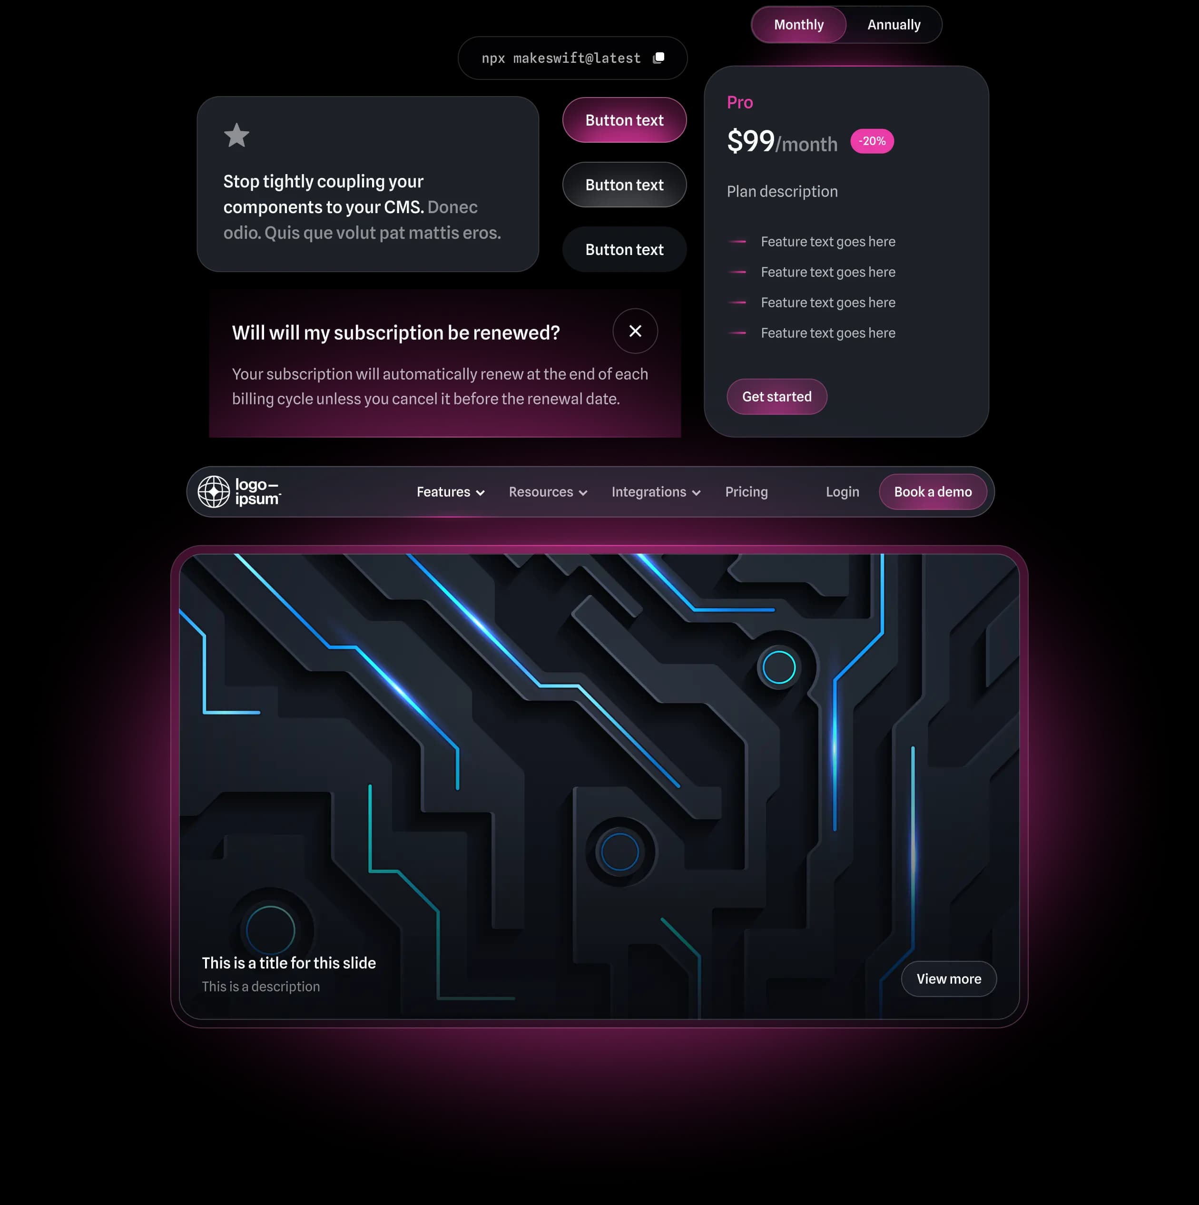Click the -20% discount badge icon
The width and height of the screenshot is (1199, 1205).
873,139
